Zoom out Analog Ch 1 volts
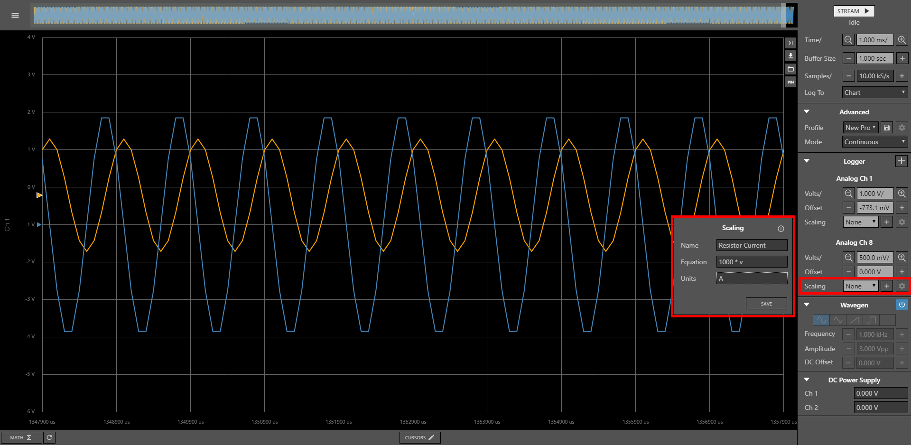Viewport: 911px width, 445px height. 848,194
